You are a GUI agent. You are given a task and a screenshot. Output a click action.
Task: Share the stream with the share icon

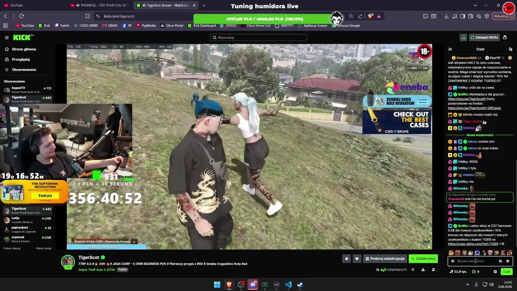pyautogui.click(x=412, y=270)
